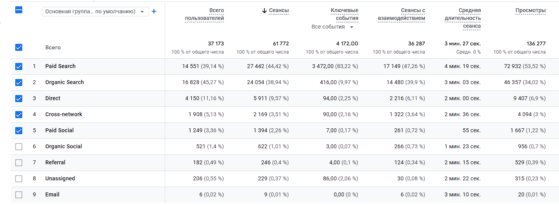
Task: Open the Основная группа dimension dropdown
Action: [x=95, y=12]
